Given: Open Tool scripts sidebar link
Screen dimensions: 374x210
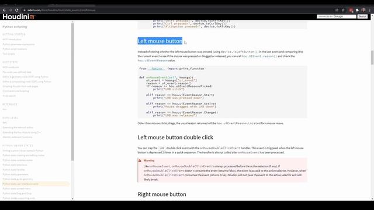Looking at the screenshot, I should click(x=9, y=54).
